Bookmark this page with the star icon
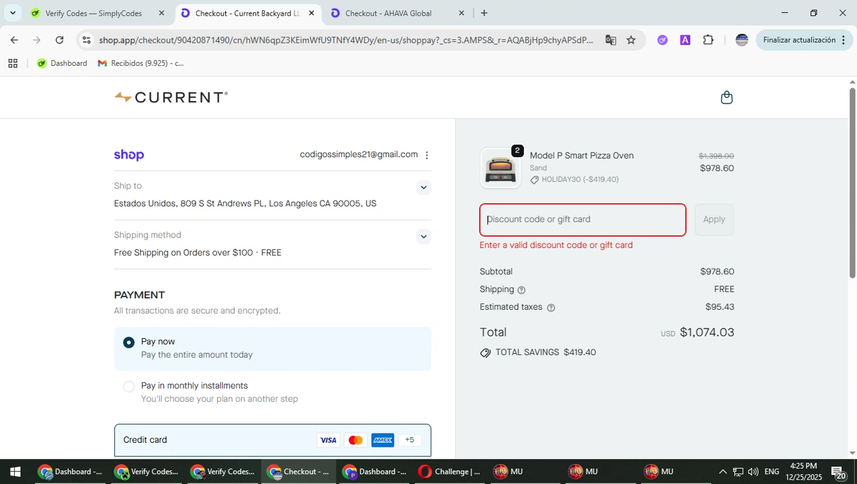Image resolution: width=857 pixels, height=484 pixels. click(631, 40)
